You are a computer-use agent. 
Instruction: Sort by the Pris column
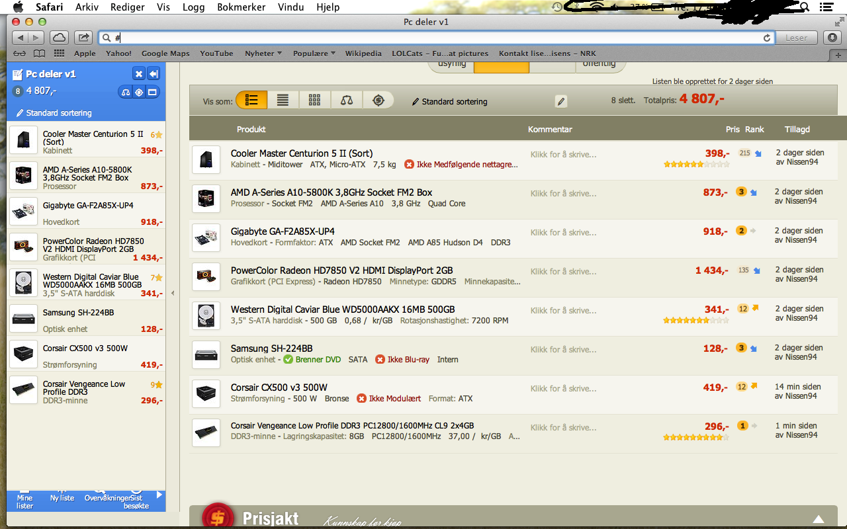pos(733,130)
